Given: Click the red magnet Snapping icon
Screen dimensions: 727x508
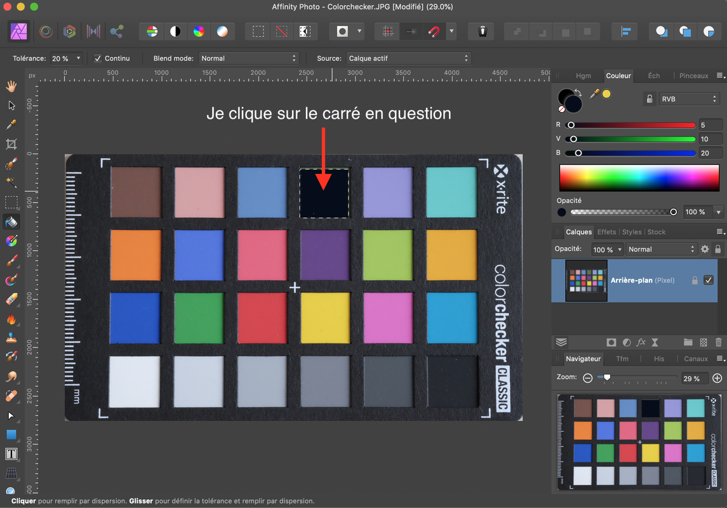Looking at the screenshot, I should [434, 32].
